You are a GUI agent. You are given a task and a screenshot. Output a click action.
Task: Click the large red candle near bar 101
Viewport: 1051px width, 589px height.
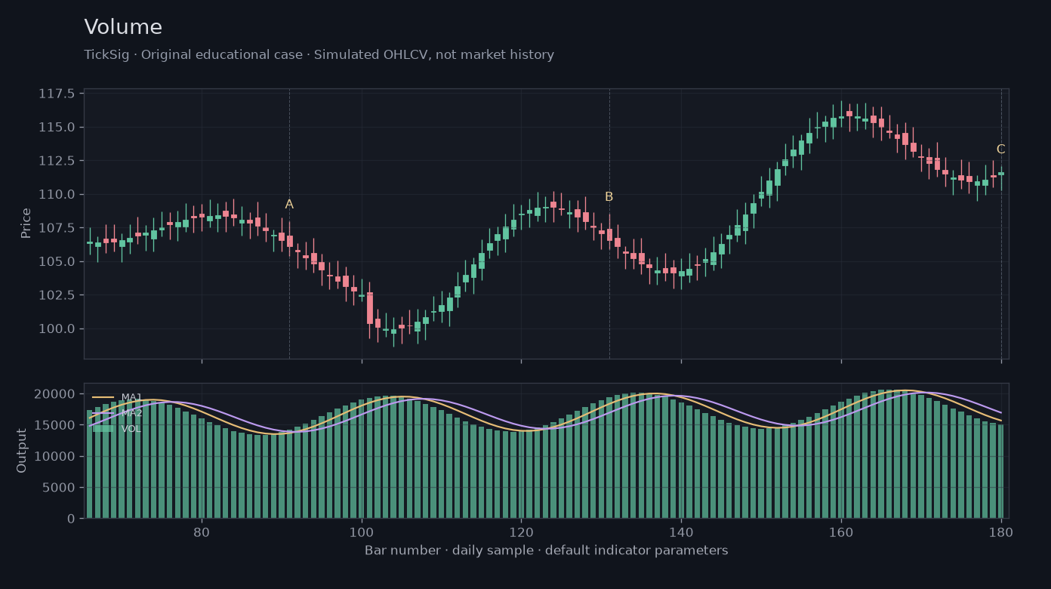370,308
